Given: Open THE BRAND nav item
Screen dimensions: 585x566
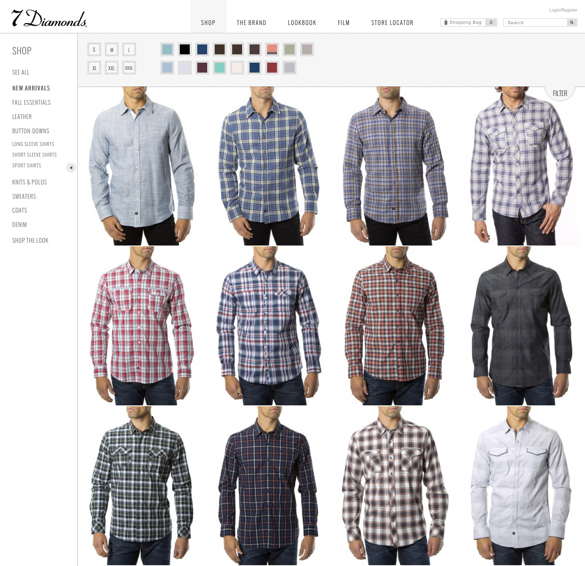Looking at the screenshot, I should (x=252, y=23).
